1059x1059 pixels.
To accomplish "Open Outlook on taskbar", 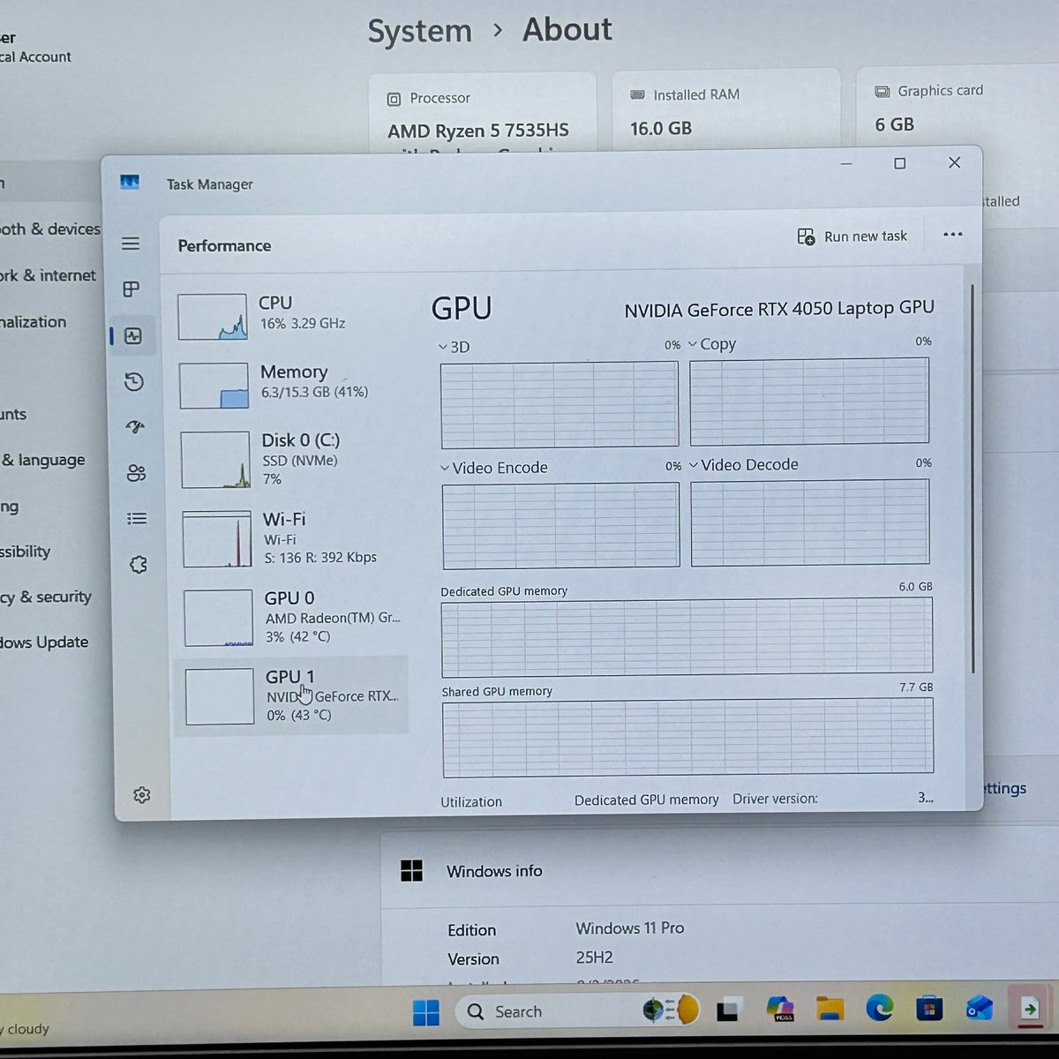I will (979, 1007).
